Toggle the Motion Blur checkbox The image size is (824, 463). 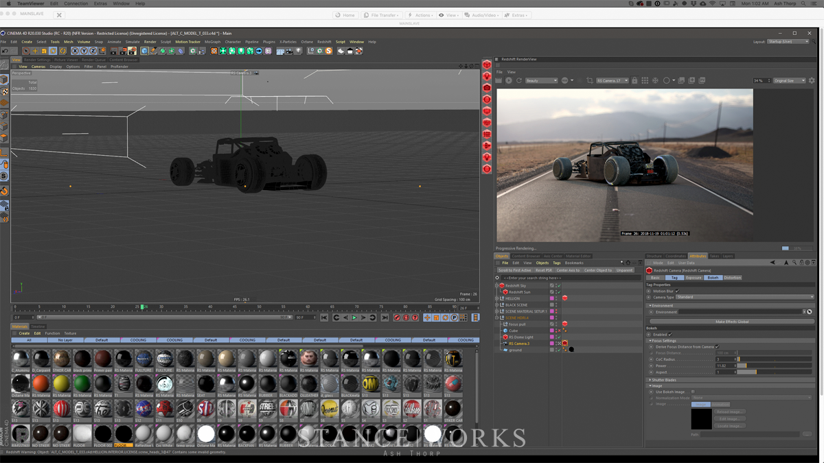676,291
